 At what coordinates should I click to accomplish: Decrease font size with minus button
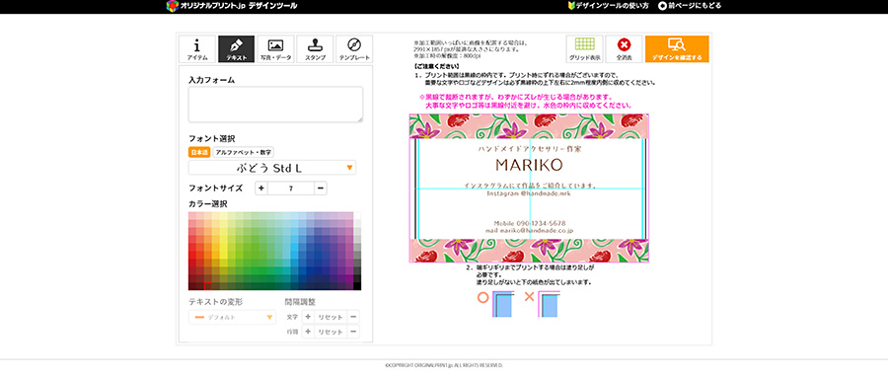pyautogui.click(x=321, y=189)
